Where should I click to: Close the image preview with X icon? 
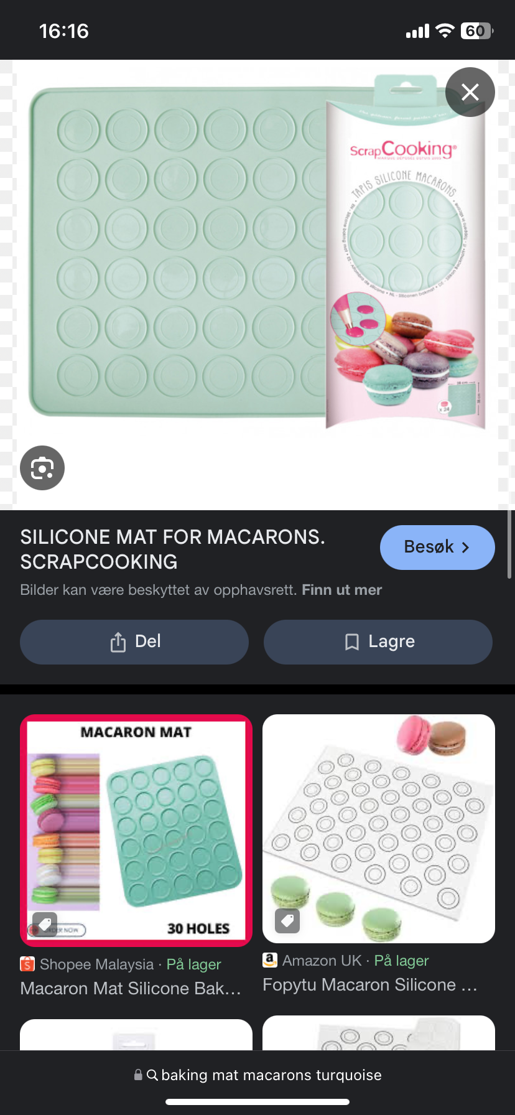470,92
